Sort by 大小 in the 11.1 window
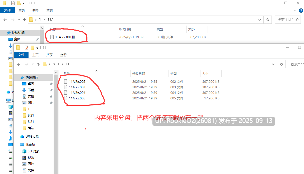Image resolution: width=304 pixels, height=174 pixels. (x=191, y=29)
